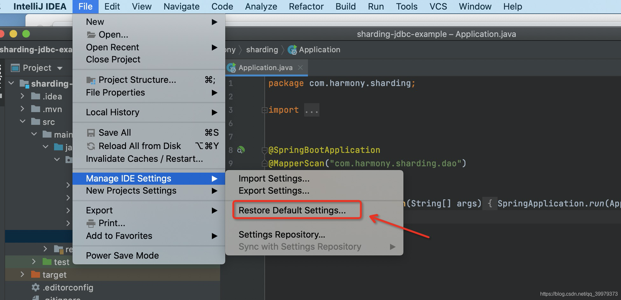
Task: Click the Application class icon in breadcrumb
Action: click(292, 50)
